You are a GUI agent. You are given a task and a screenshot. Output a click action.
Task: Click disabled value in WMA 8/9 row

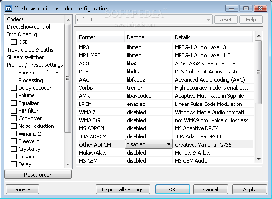coord(136,120)
